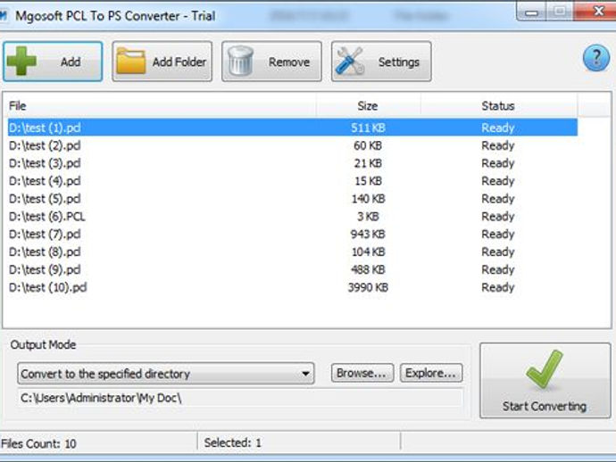The height and width of the screenshot is (462, 616).
Task: Click the Browse... button
Action: pyautogui.click(x=362, y=373)
